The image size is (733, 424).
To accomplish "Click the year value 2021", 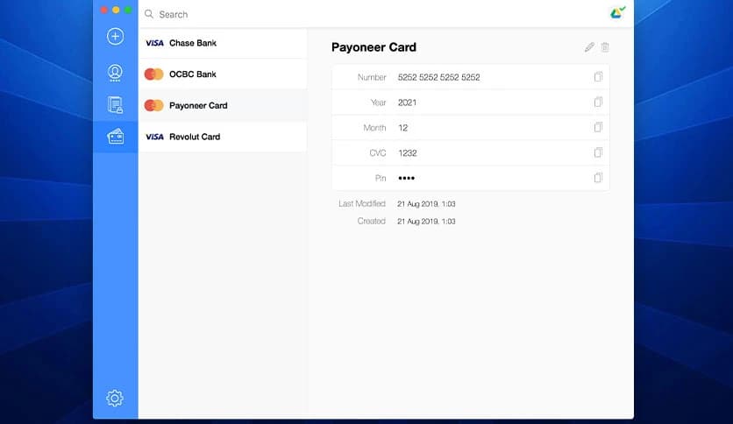I will 407,102.
